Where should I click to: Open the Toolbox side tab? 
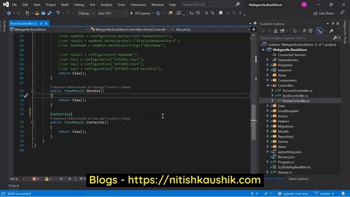pos(4,26)
